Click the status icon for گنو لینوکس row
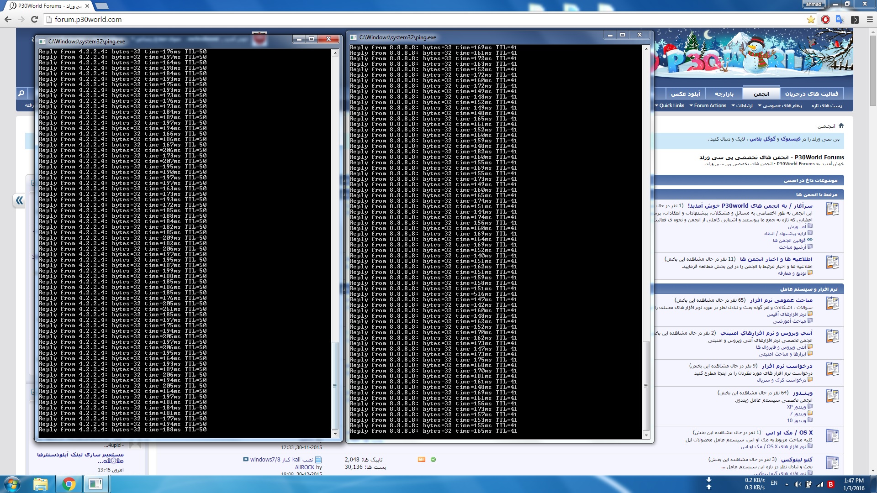 (832, 463)
